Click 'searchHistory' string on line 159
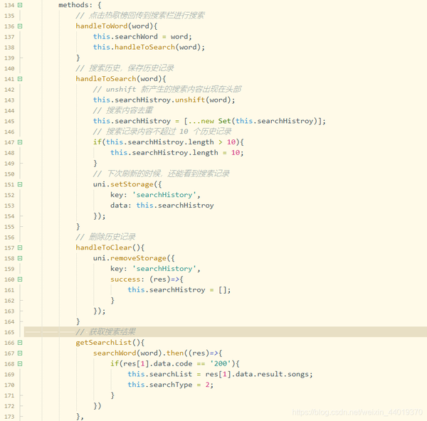 tap(164, 269)
